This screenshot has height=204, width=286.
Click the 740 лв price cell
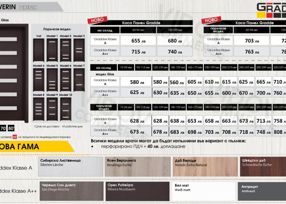pyautogui.click(x=175, y=51)
